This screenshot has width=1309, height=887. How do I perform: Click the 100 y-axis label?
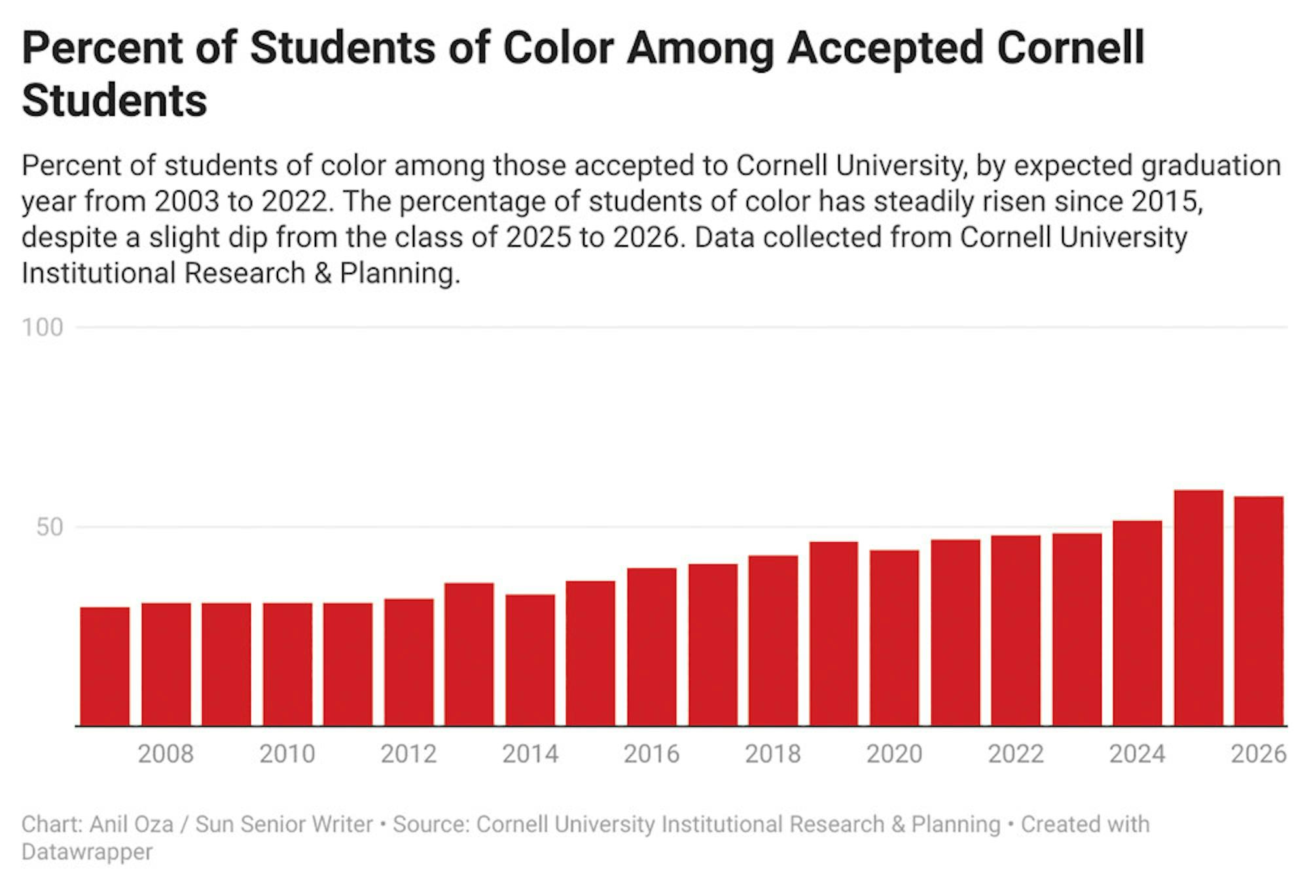coord(43,327)
